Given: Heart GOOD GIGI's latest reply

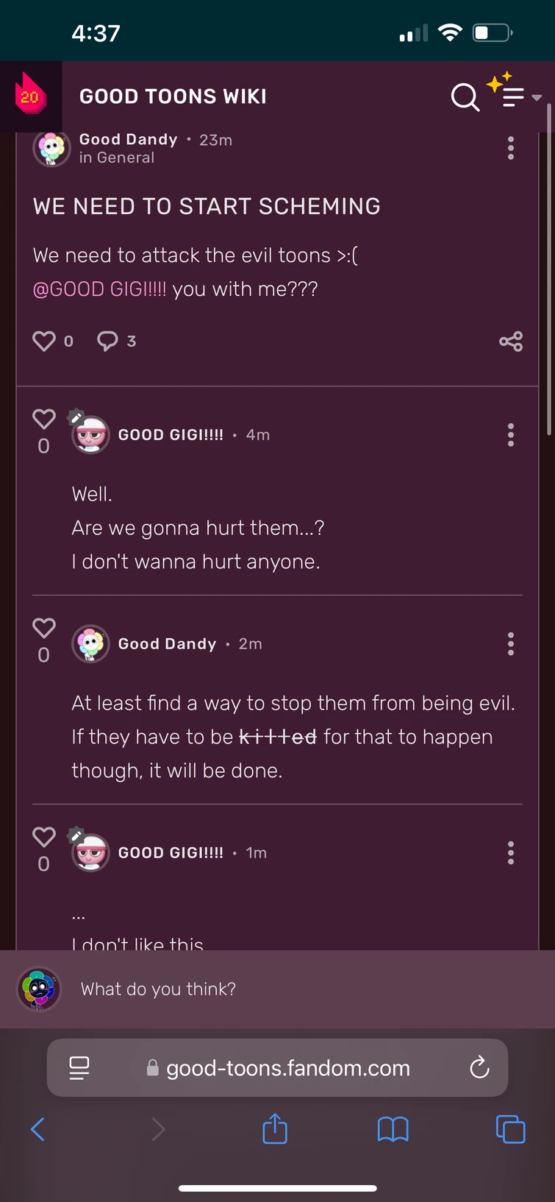Looking at the screenshot, I should point(44,837).
